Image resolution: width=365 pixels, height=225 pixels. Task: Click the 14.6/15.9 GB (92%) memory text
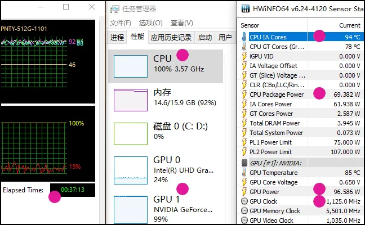point(185,102)
